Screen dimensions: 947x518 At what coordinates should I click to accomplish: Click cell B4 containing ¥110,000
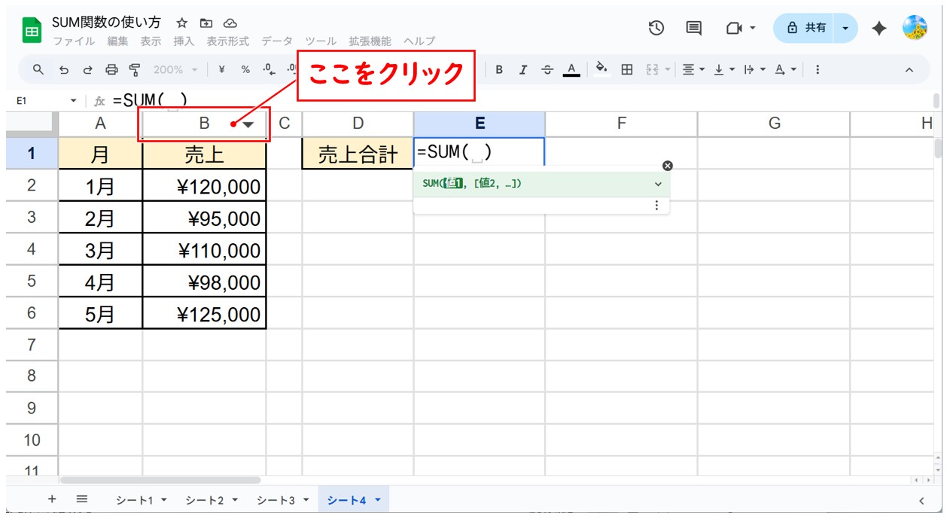point(204,250)
